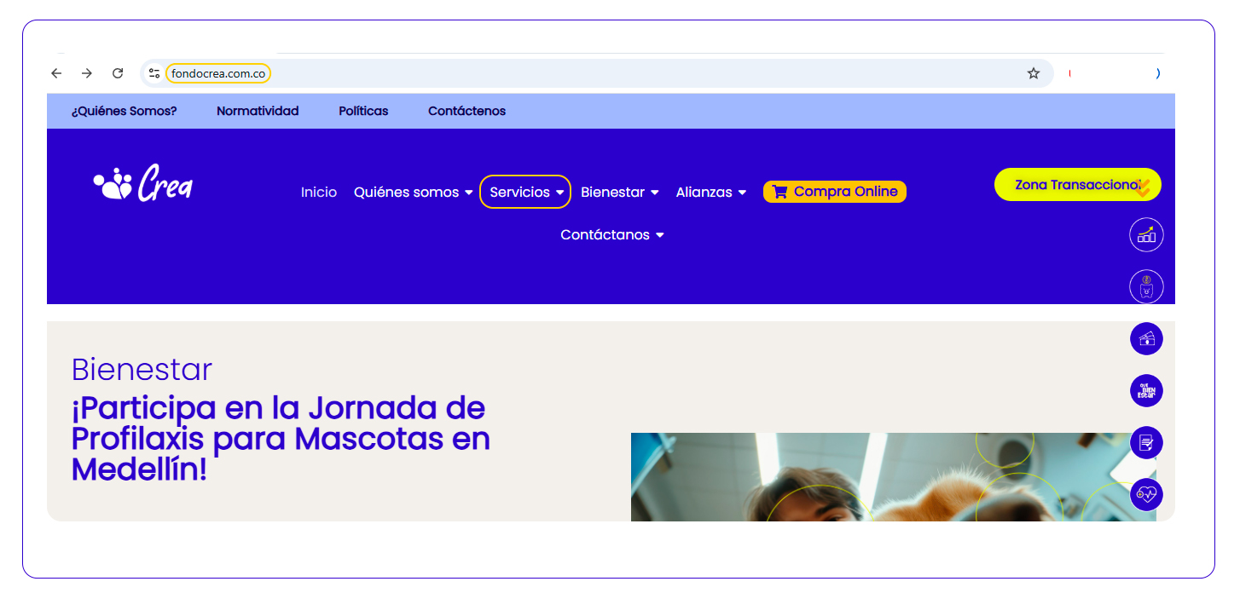Click the Jornada de Profilaxis headline
Viewport: 1240px width, 593px height.
click(281, 439)
